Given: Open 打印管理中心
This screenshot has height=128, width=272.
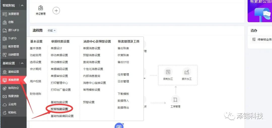Looking at the screenshot, I should (59, 83).
